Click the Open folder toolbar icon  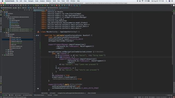pyautogui.click(x=1, y=5)
